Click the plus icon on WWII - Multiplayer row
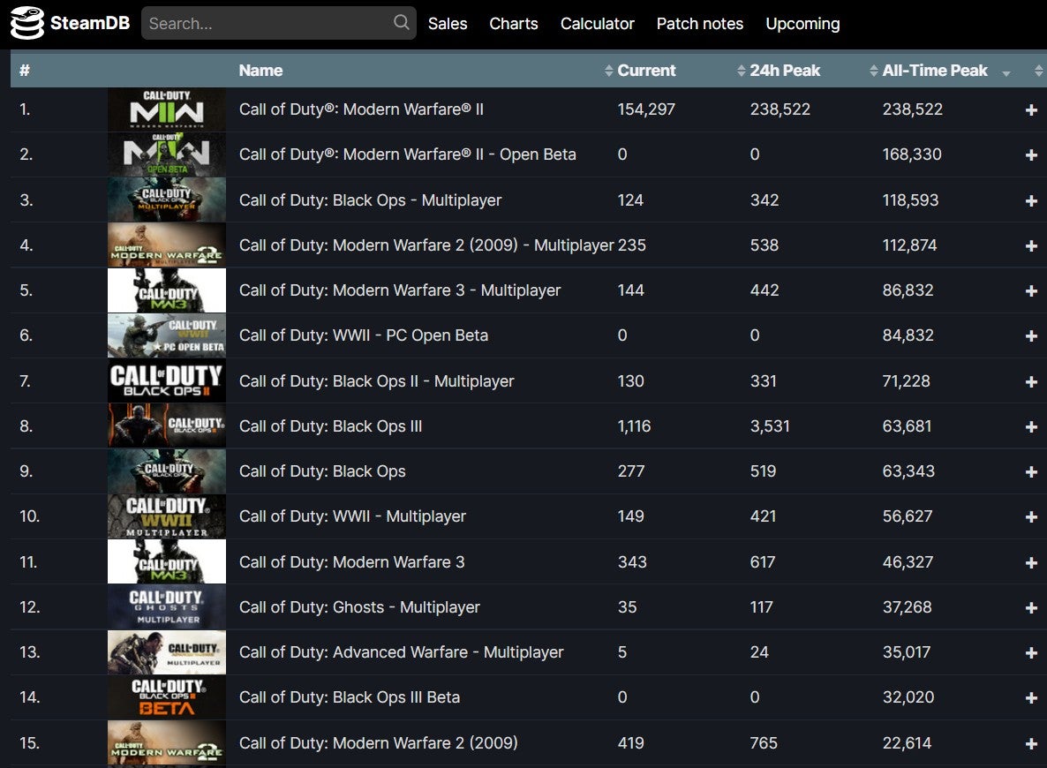The width and height of the screenshot is (1047, 768). coord(1030,516)
